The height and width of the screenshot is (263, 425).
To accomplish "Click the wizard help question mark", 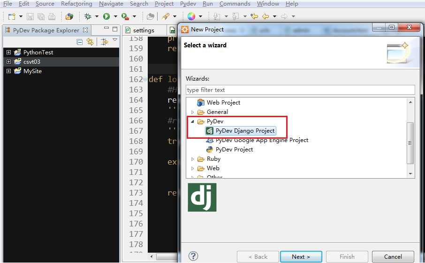I will point(193,256).
